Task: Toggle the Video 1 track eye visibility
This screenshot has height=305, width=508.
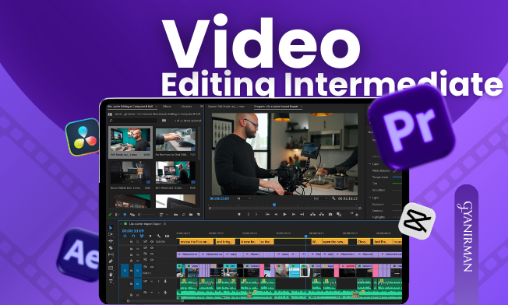Action: tap(152, 267)
